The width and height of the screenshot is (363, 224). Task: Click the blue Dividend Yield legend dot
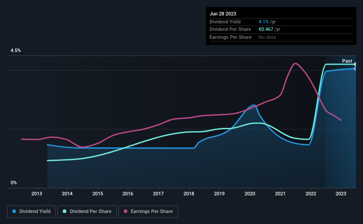[x=14, y=211]
